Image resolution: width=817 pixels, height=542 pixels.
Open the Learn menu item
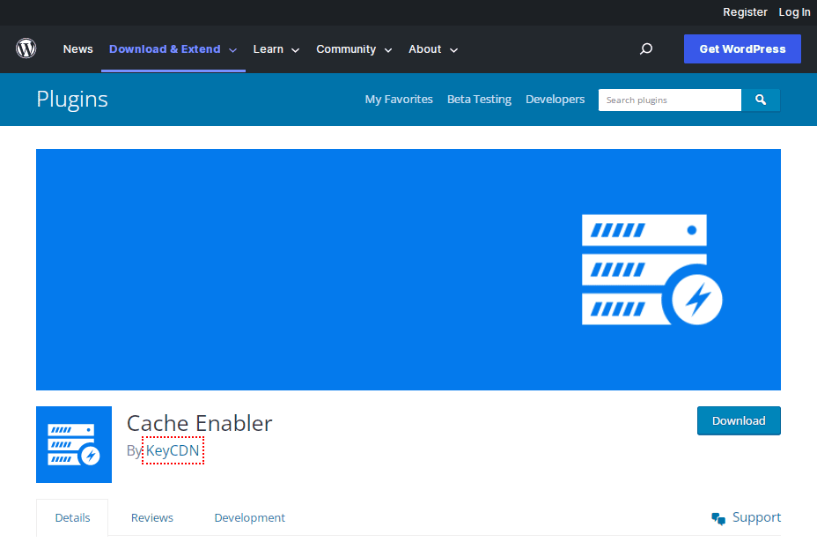point(269,49)
